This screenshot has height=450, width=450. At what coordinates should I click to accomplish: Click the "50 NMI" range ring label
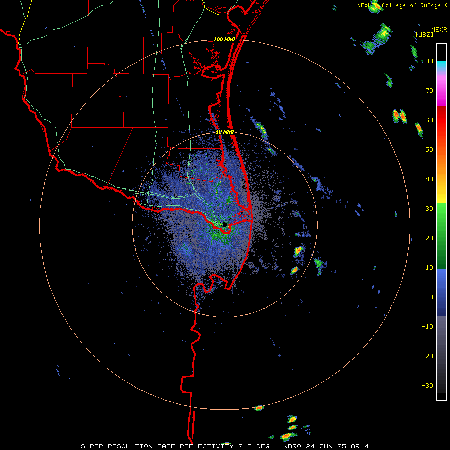coord(225,132)
